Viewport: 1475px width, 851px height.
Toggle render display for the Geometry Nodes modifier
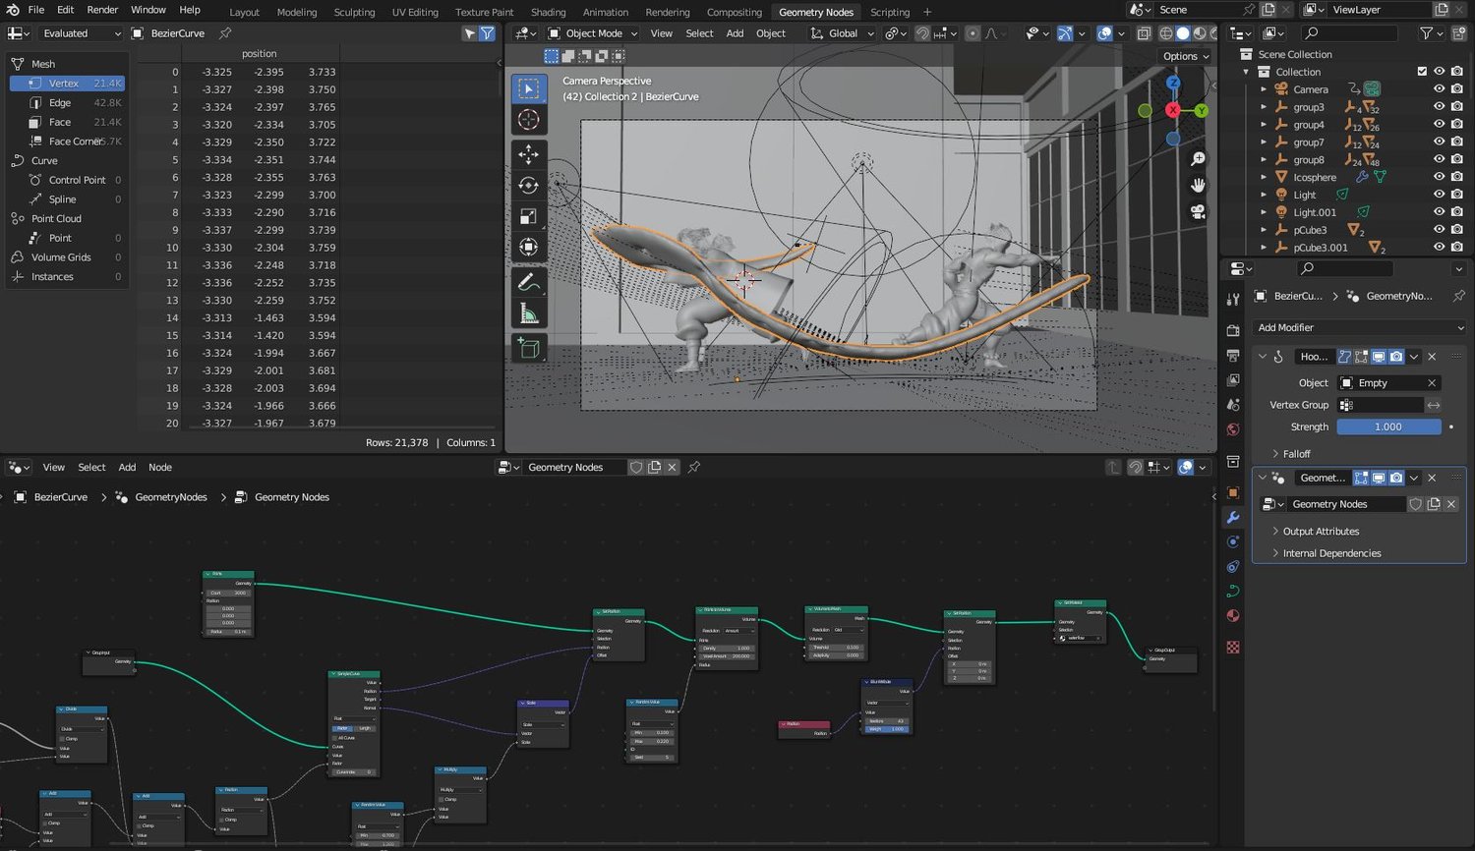1396,478
